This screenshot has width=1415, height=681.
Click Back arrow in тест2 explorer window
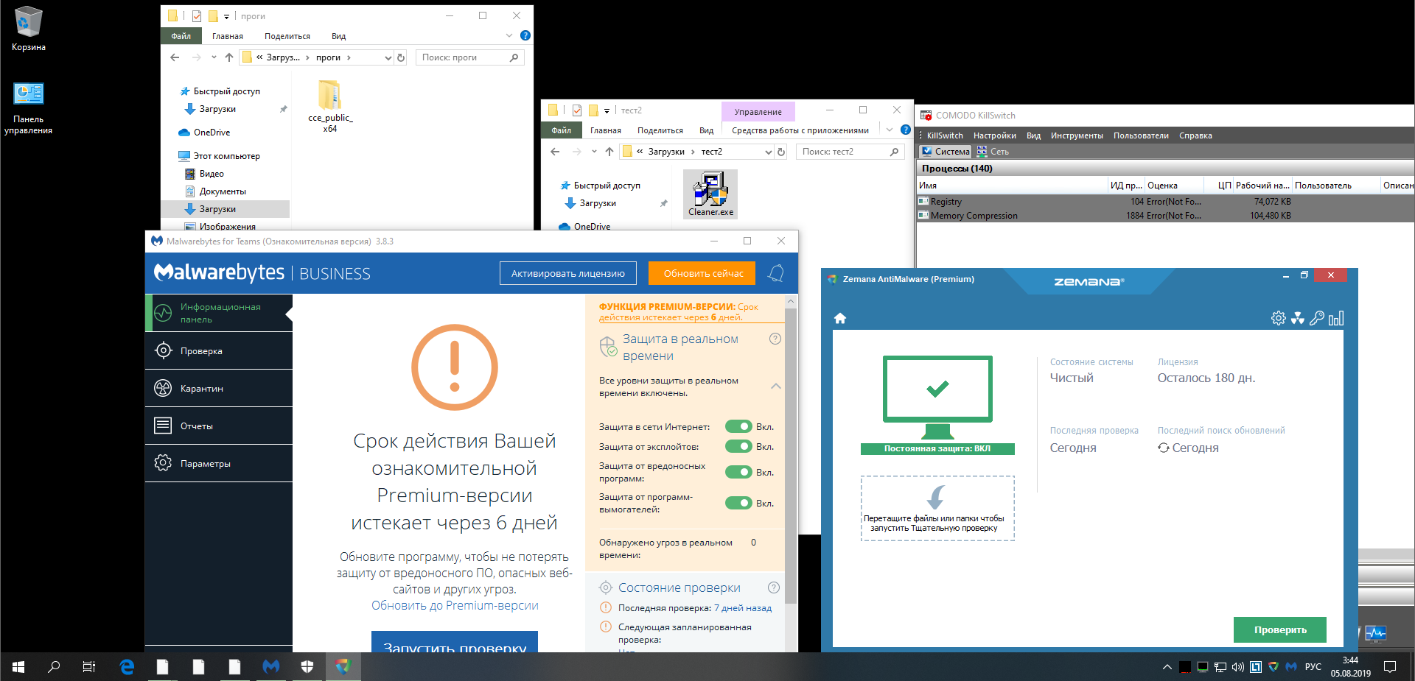[x=555, y=152]
